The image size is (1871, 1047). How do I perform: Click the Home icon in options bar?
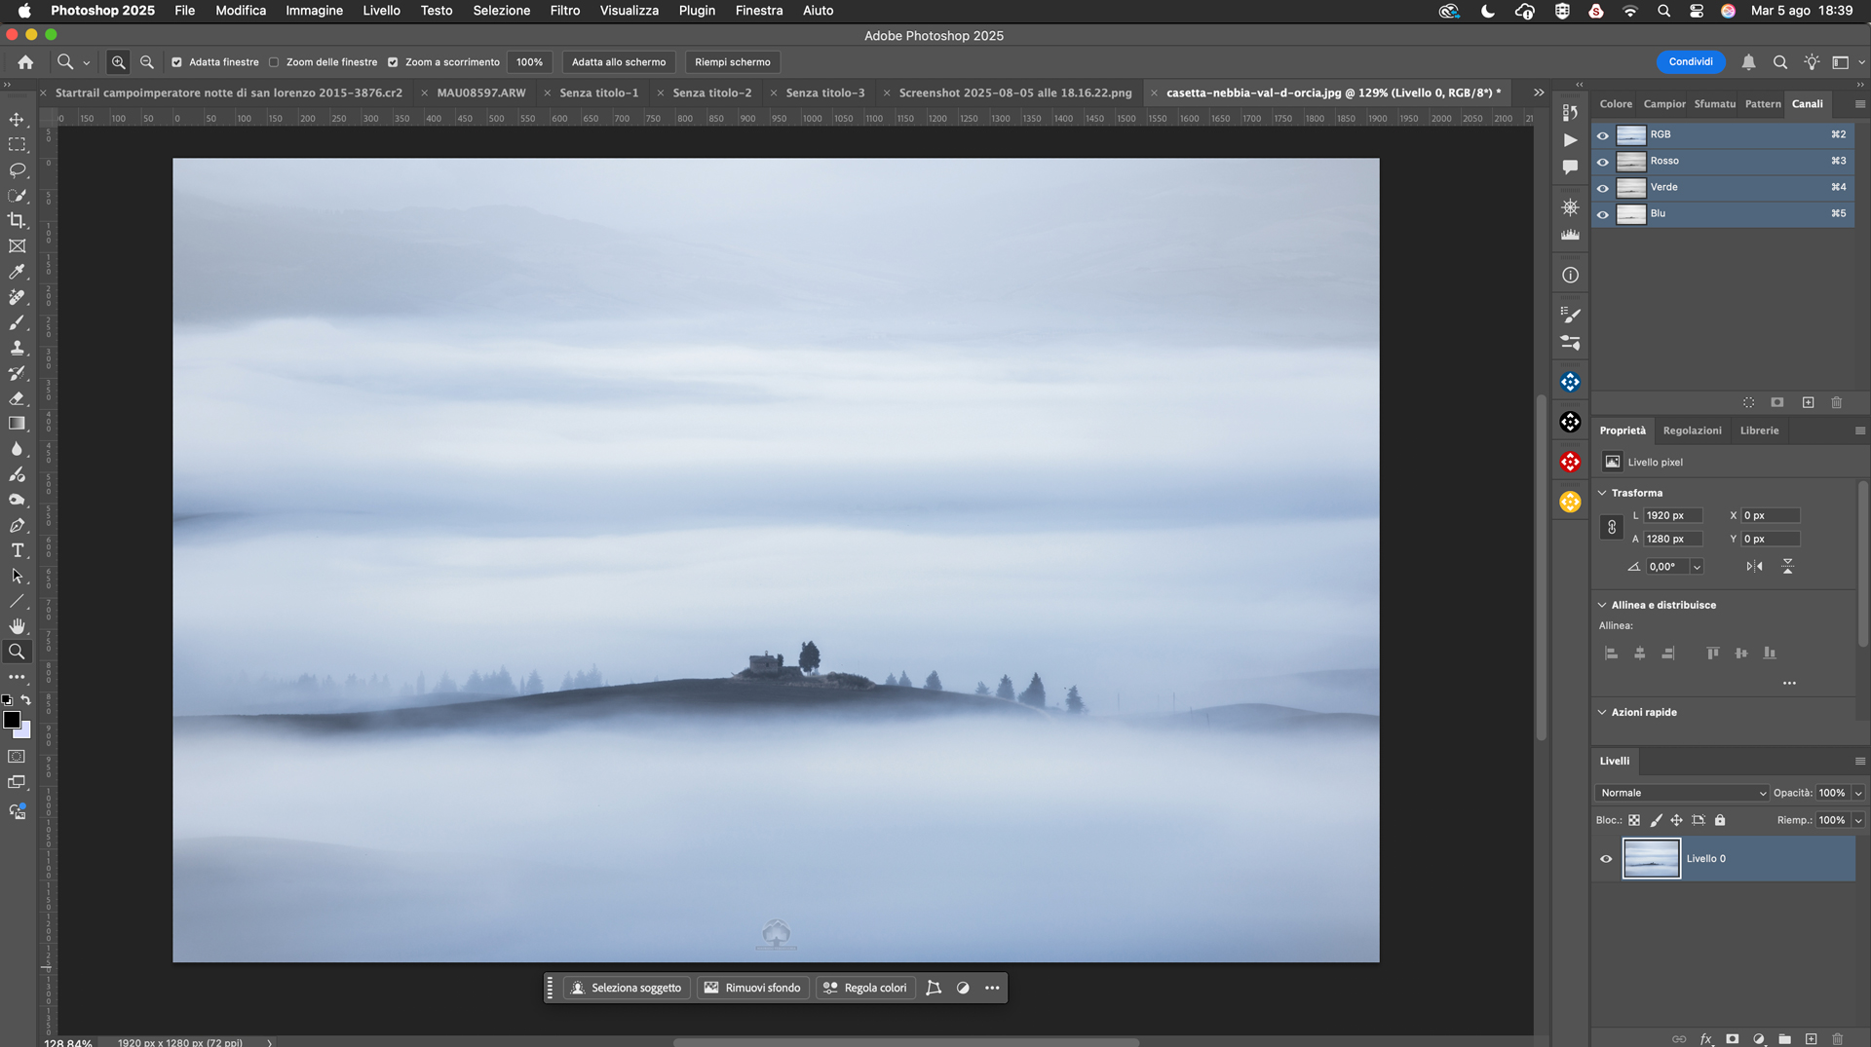coord(26,62)
